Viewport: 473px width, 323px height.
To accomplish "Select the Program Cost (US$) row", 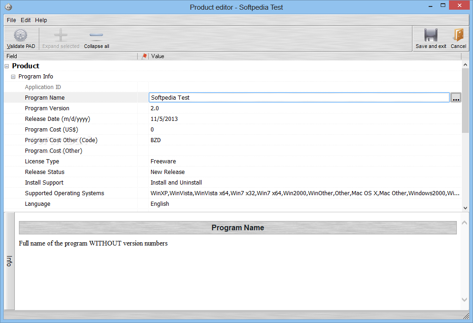I will coord(233,130).
